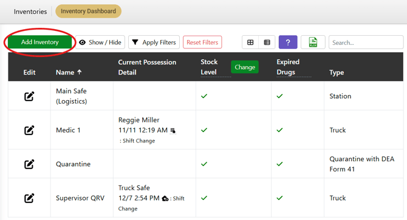
Task: Sort by the Name column header
Action: click(x=69, y=73)
